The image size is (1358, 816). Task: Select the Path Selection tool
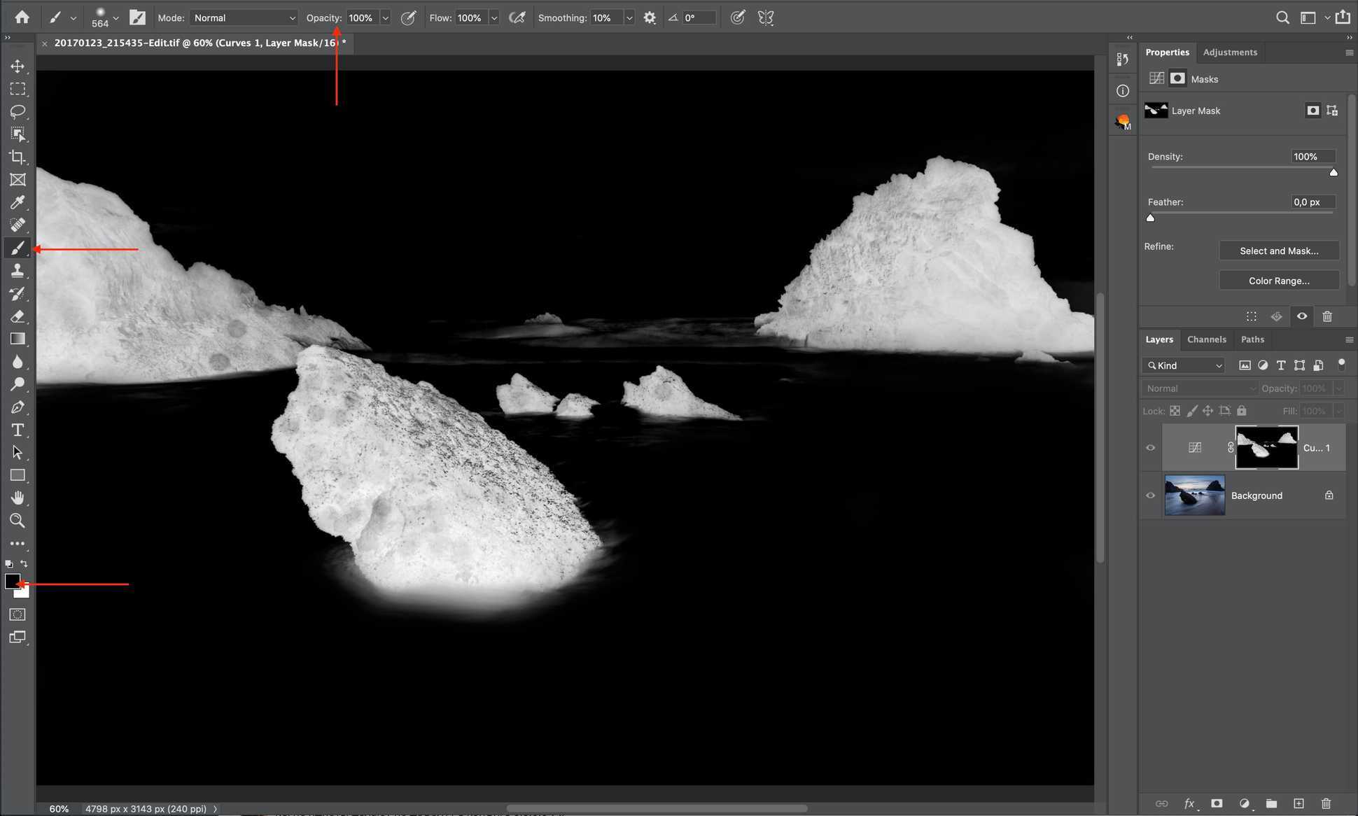pyautogui.click(x=17, y=453)
